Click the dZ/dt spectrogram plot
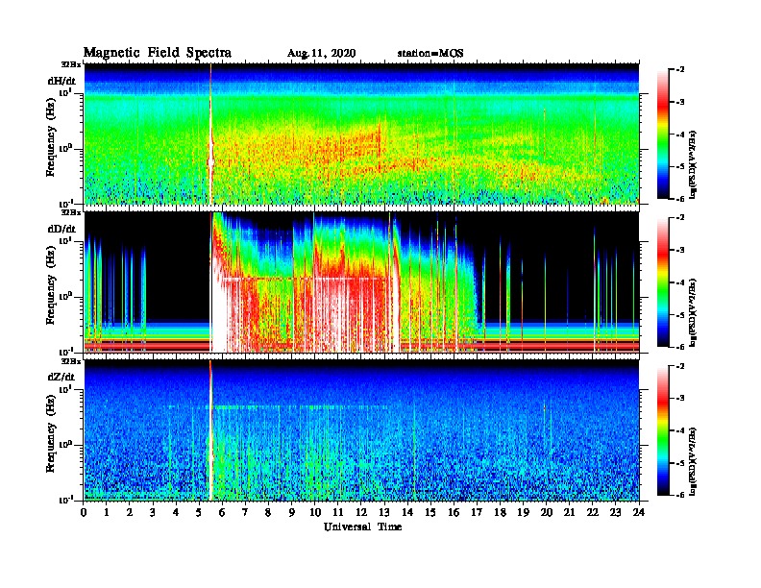The height and width of the screenshot is (588, 761). [x=361, y=430]
